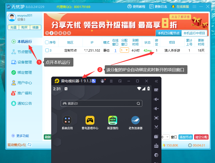Click the 00:04:31 timer clock icon

click(190, 145)
